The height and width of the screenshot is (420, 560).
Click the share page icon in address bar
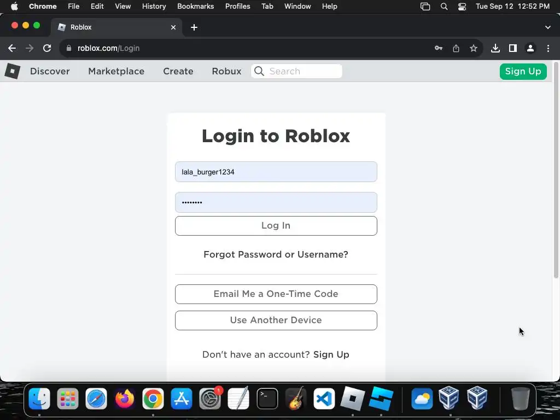coord(456,48)
